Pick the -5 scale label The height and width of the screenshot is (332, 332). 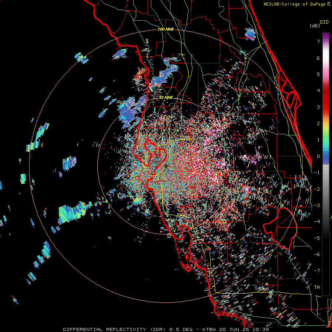pyautogui.click(x=317, y=238)
